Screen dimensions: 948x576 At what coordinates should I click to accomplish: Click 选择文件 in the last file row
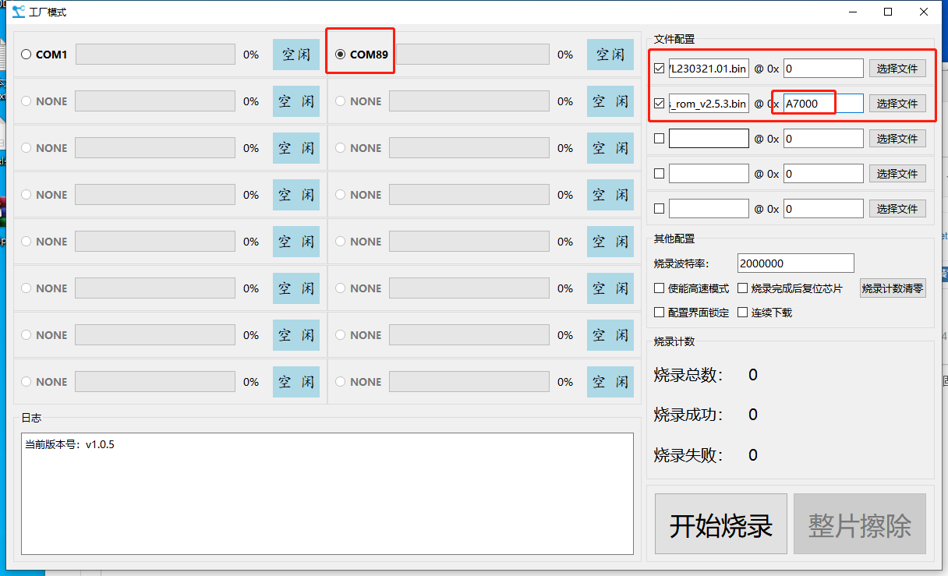pyautogui.click(x=897, y=209)
